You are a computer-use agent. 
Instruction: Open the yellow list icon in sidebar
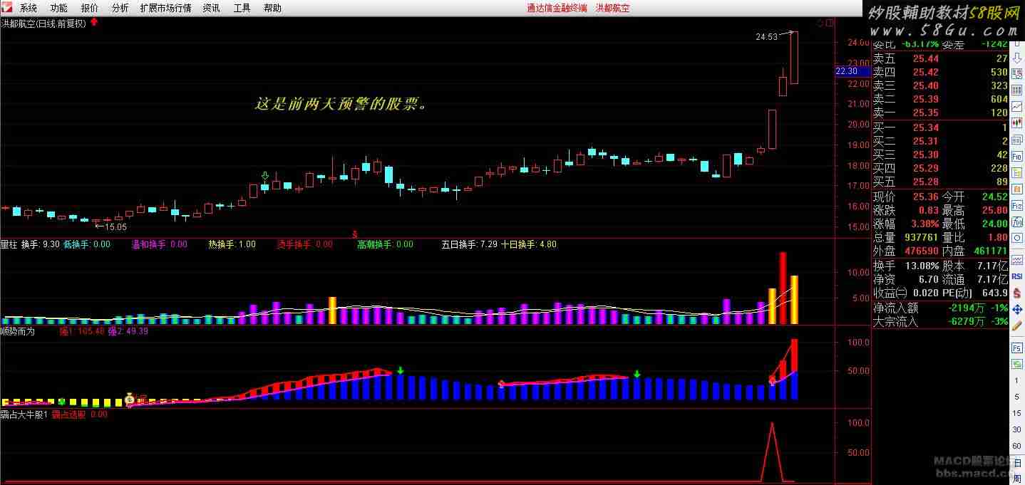coord(1018,172)
